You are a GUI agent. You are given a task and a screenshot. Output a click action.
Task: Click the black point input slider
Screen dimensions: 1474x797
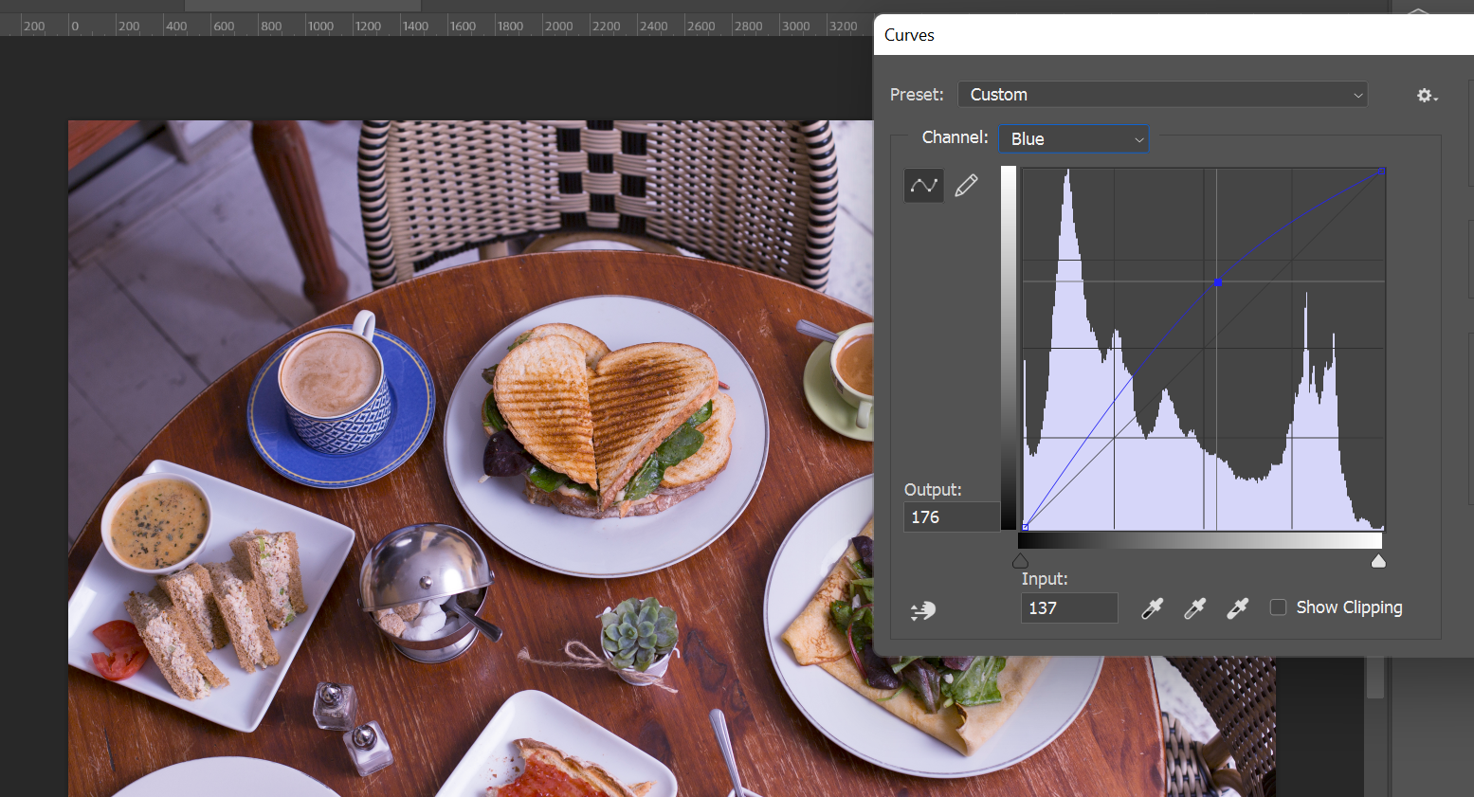coord(1020,562)
